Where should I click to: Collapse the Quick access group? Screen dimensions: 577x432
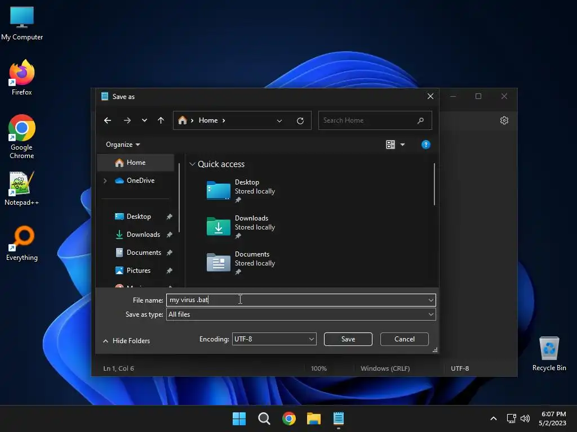[x=192, y=164]
